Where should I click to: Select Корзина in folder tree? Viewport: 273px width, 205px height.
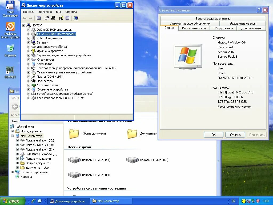click(26, 177)
